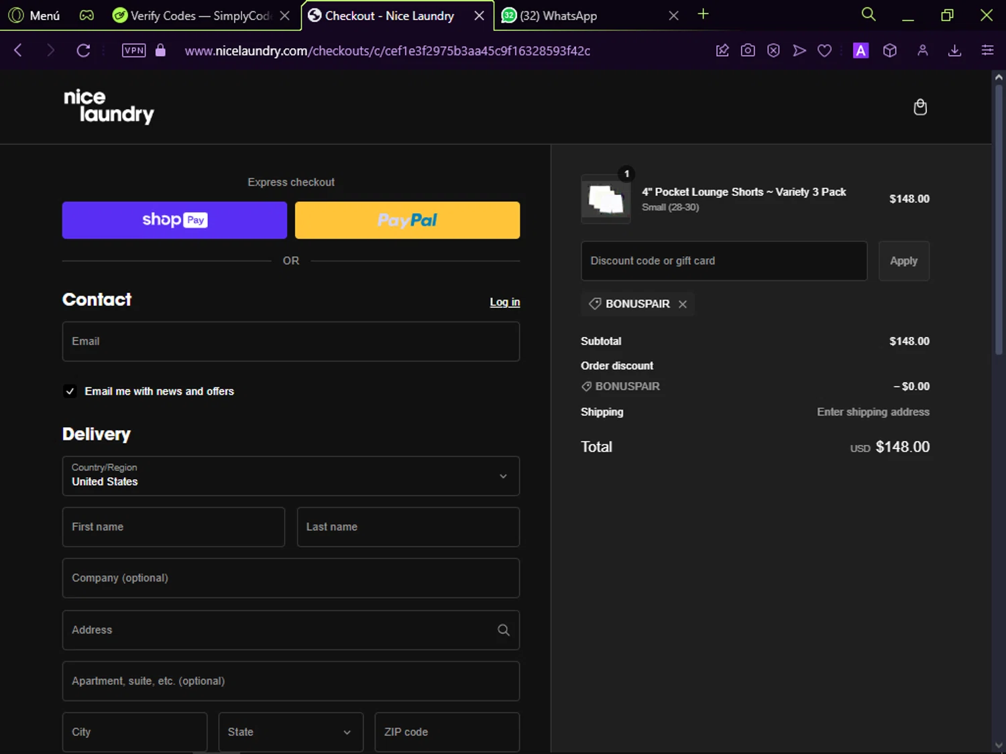1006x754 pixels.
Task: Open the Country/Region dropdown
Action: pyautogui.click(x=291, y=476)
